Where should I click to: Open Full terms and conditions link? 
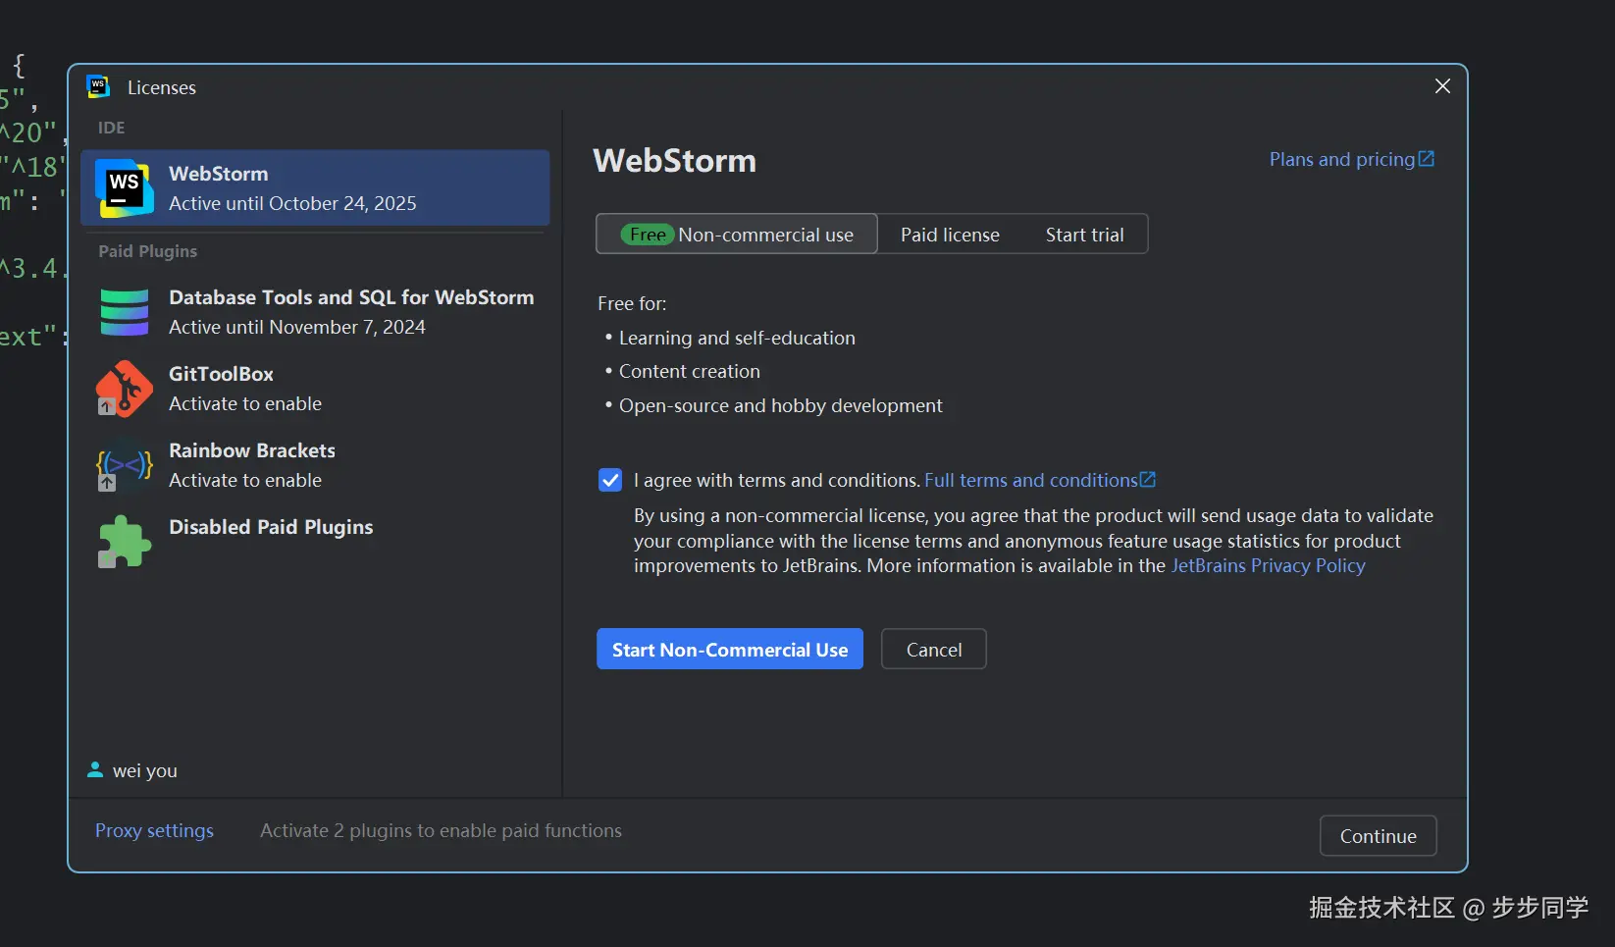(1030, 480)
